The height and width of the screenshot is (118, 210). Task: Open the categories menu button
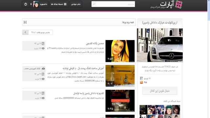59,4
